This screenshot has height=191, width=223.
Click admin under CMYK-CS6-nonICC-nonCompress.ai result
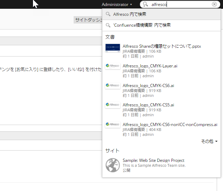[148, 134]
